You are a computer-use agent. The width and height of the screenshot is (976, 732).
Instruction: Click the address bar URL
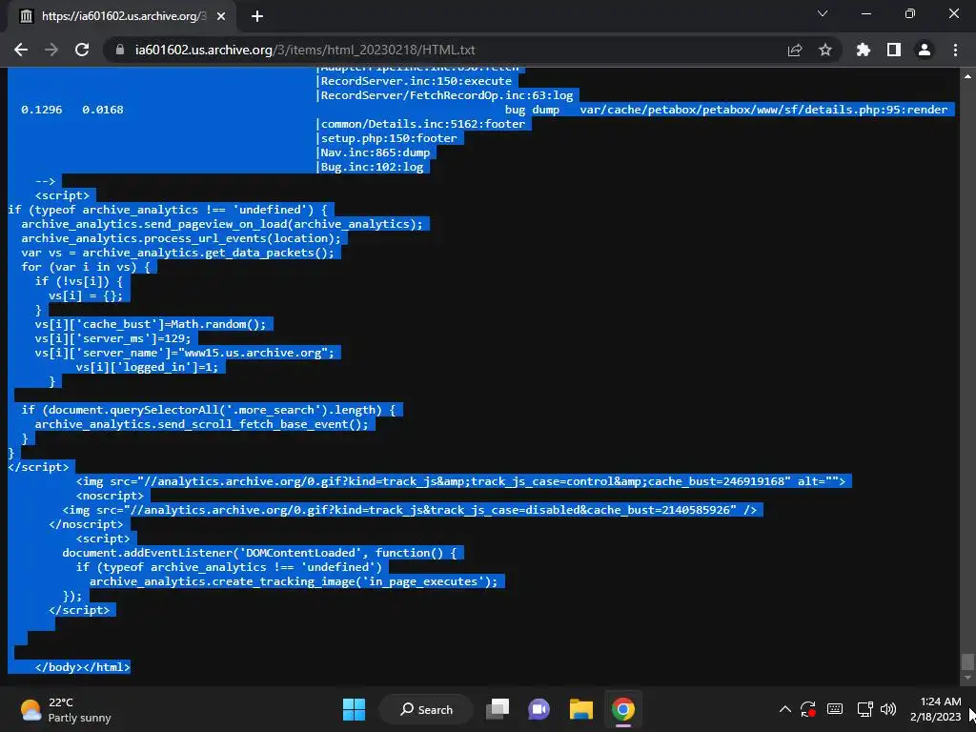305,50
